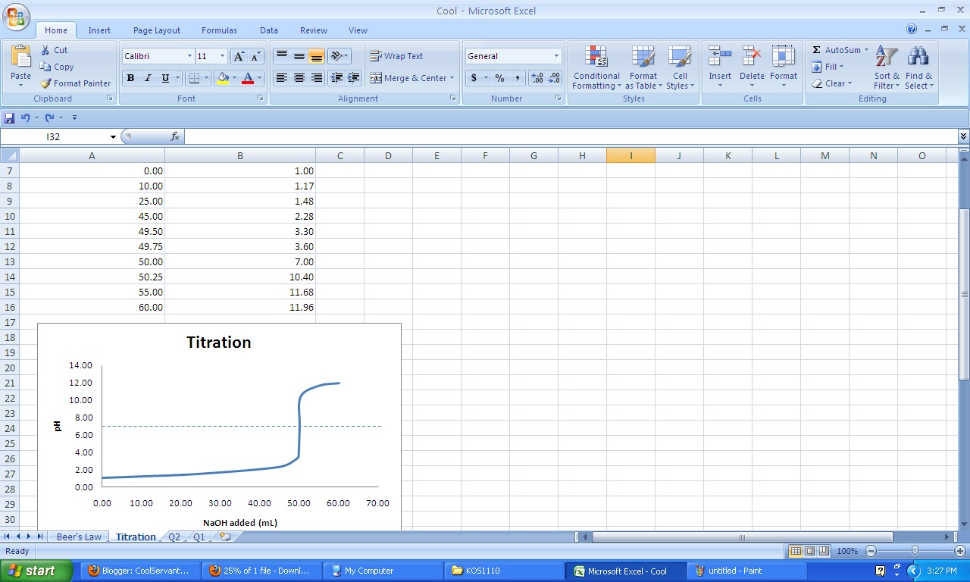
Task: Apply the Percent Style number format
Action: (499, 78)
